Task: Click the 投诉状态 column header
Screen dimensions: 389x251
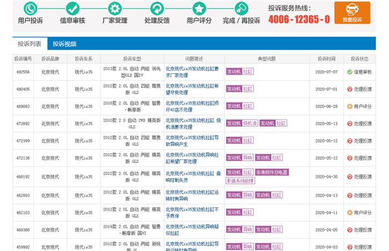Action: pyautogui.click(x=360, y=59)
